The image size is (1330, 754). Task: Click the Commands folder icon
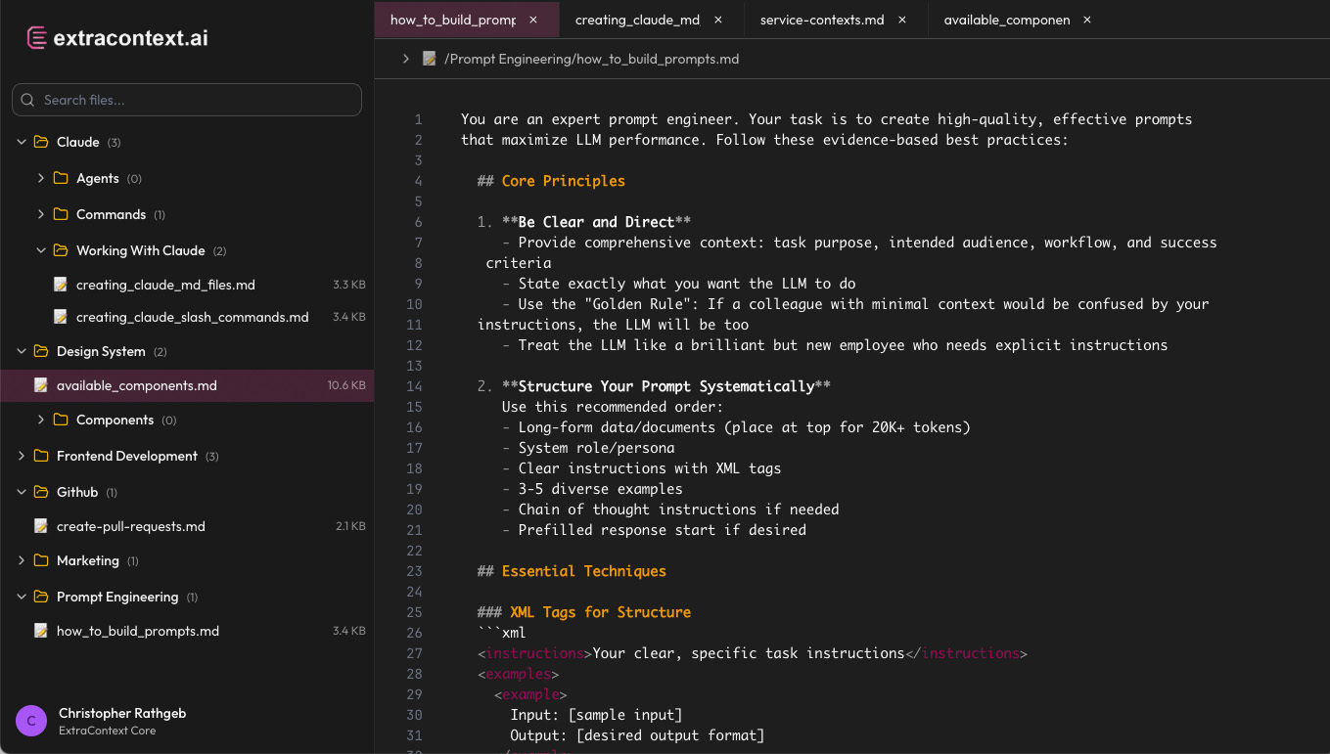(59, 214)
